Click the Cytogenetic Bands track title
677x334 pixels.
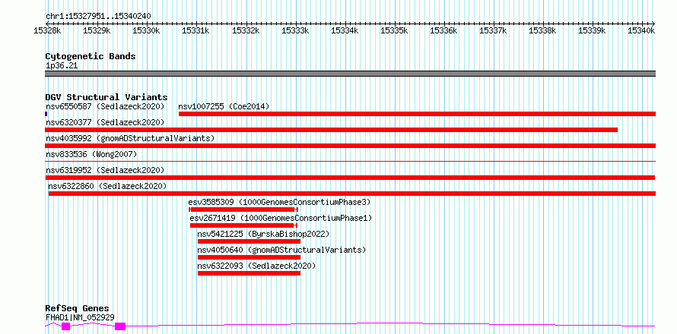coord(91,56)
